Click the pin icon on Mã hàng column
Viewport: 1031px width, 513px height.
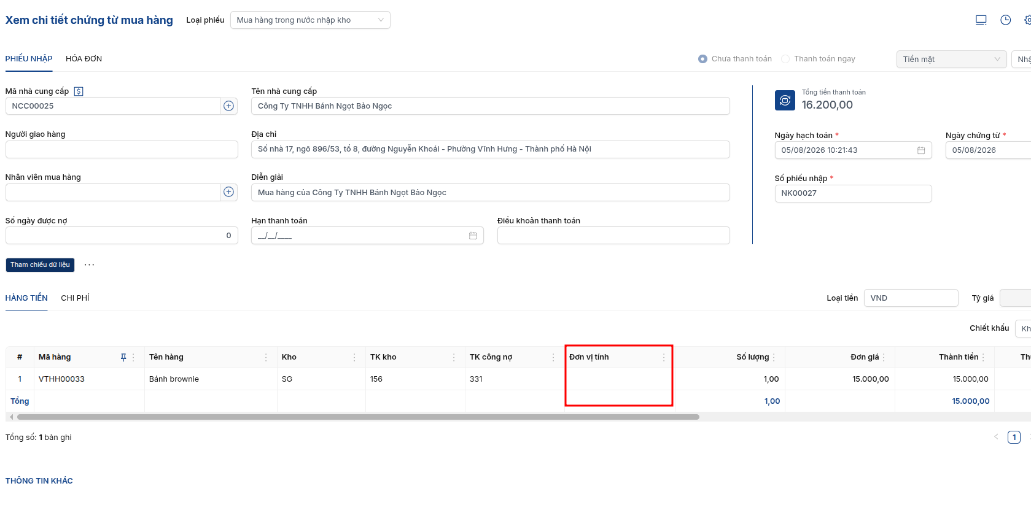pos(123,357)
